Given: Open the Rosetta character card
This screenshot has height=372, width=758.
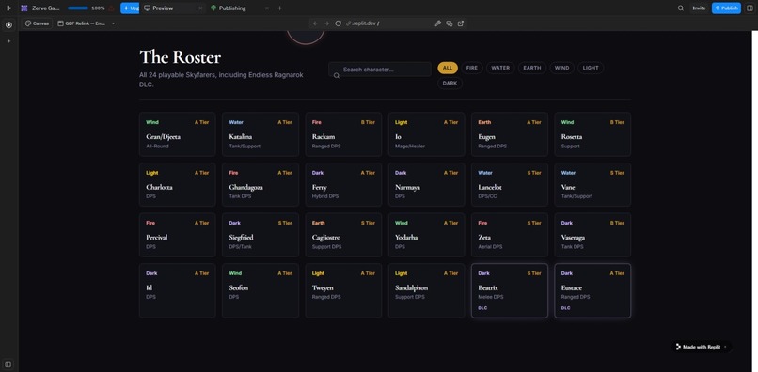Looking at the screenshot, I should click(x=592, y=134).
